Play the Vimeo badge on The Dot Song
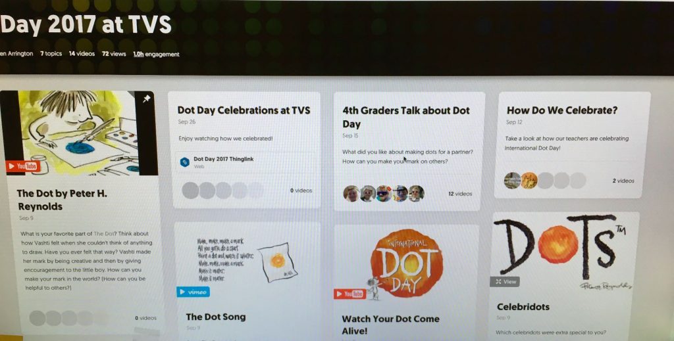Image resolution: width=674 pixels, height=341 pixels. coord(193,292)
